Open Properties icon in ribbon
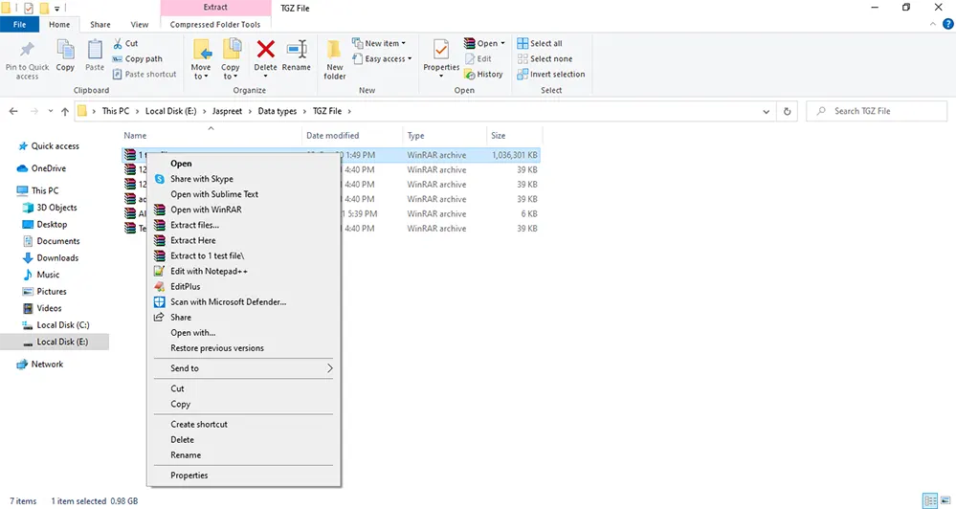The height and width of the screenshot is (509, 956). coord(441,52)
